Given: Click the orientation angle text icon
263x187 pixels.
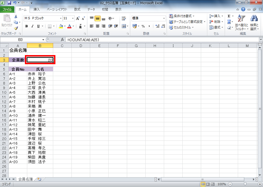Looking at the screenshot, I should 110,18.
